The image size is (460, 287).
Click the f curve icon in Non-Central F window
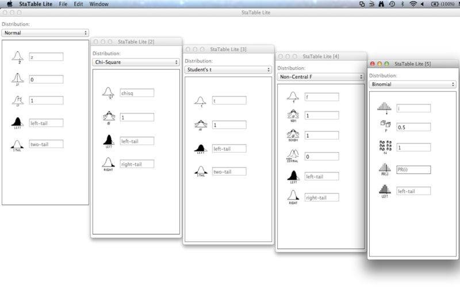coord(293,97)
